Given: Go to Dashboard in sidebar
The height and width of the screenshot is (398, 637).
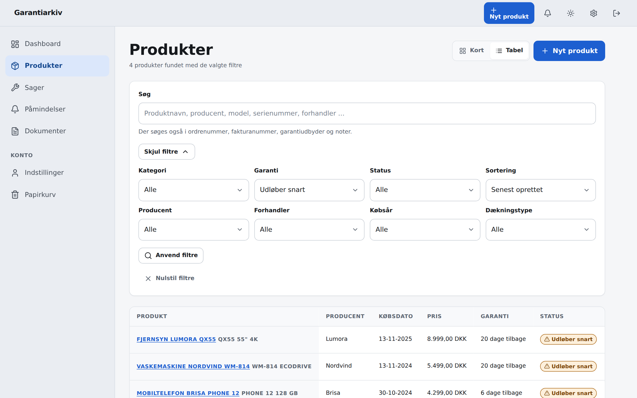Looking at the screenshot, I should tap(57, 44).
